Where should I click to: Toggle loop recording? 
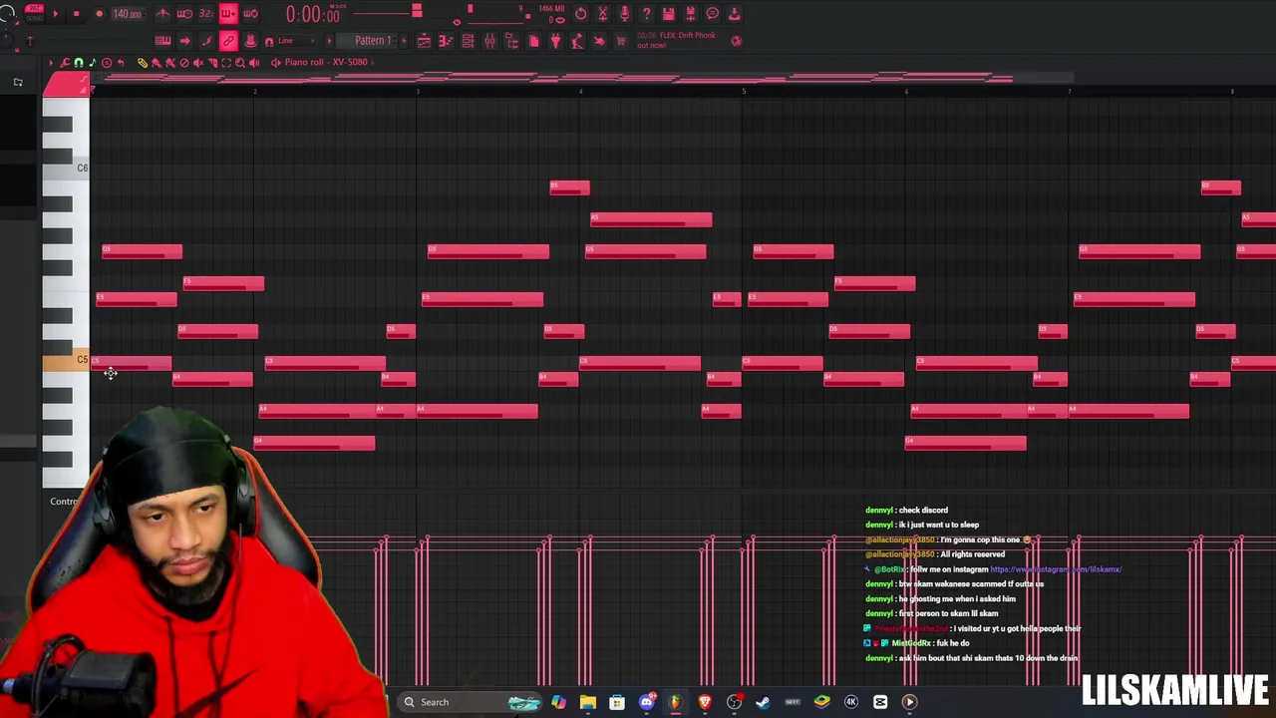click(250, 13)
